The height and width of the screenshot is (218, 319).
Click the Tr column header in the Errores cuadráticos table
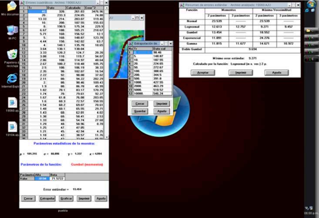37,8
